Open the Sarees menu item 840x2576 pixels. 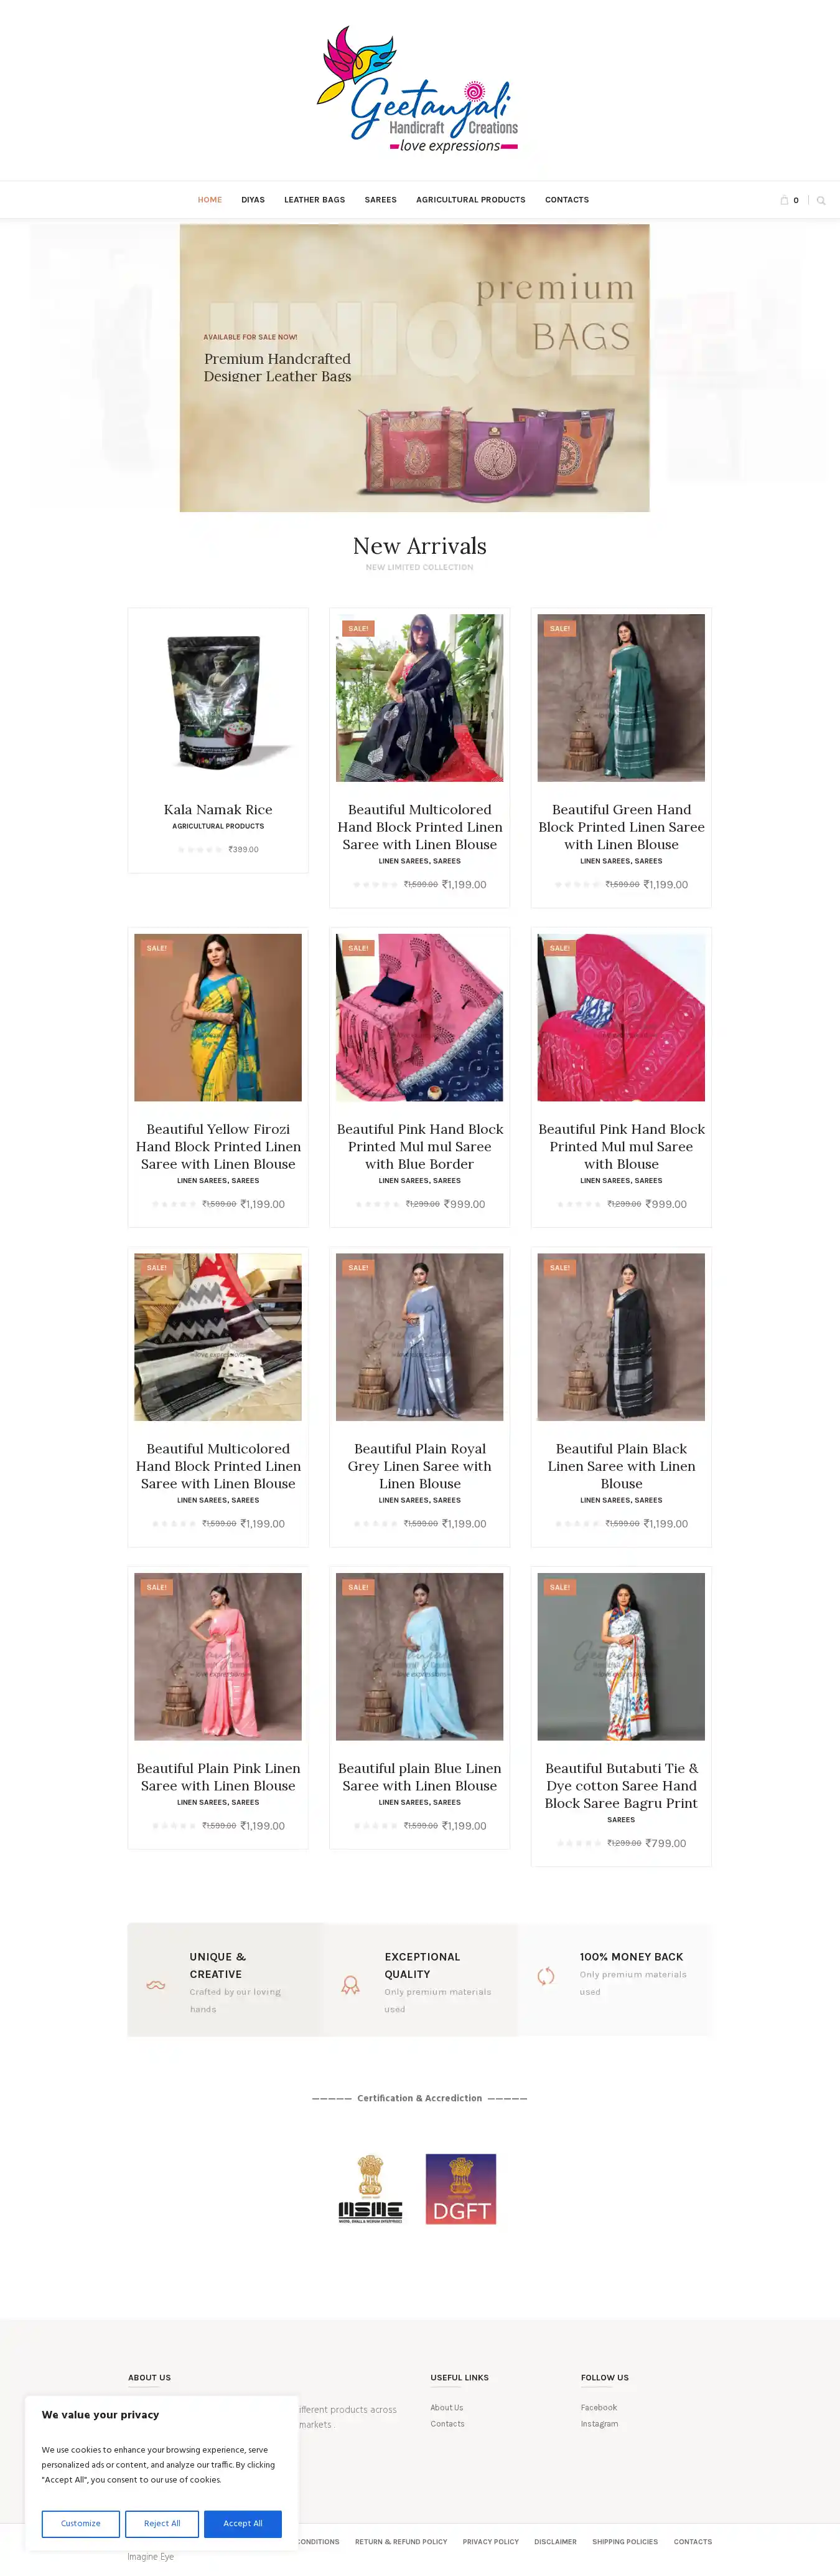pyautogui.click(x=381, y=200)
